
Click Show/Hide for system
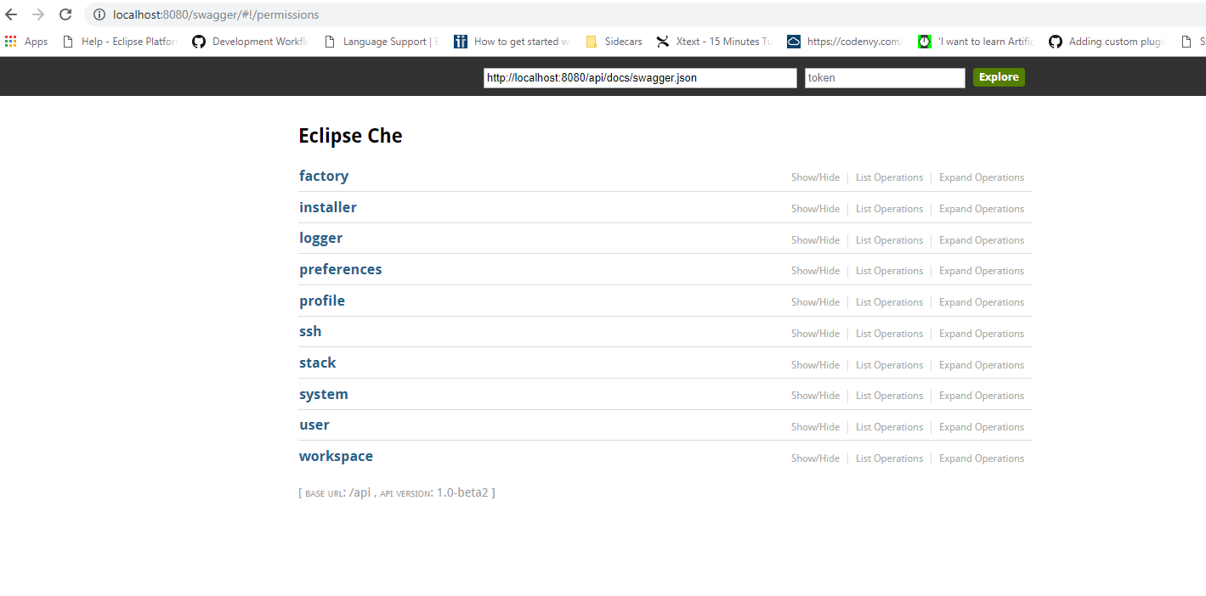tap(815, 396)
